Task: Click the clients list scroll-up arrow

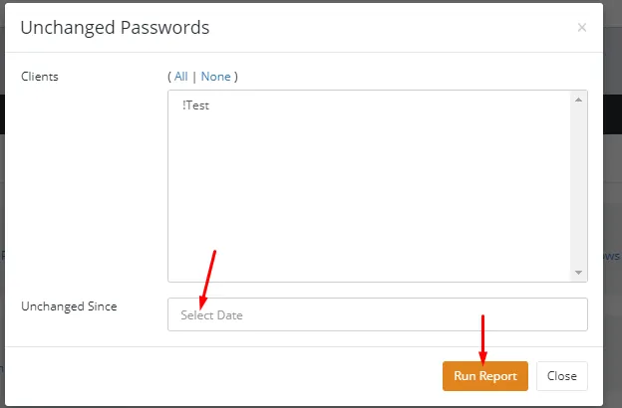Action: (x=579, y=99)
